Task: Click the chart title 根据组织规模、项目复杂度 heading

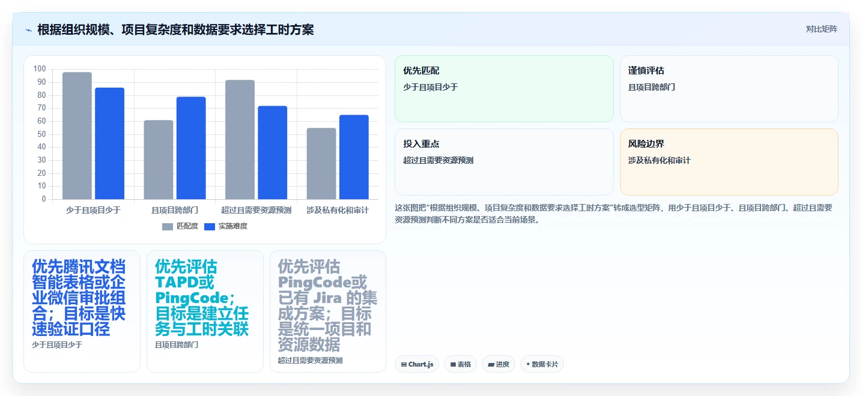Action: click(175, 29)
